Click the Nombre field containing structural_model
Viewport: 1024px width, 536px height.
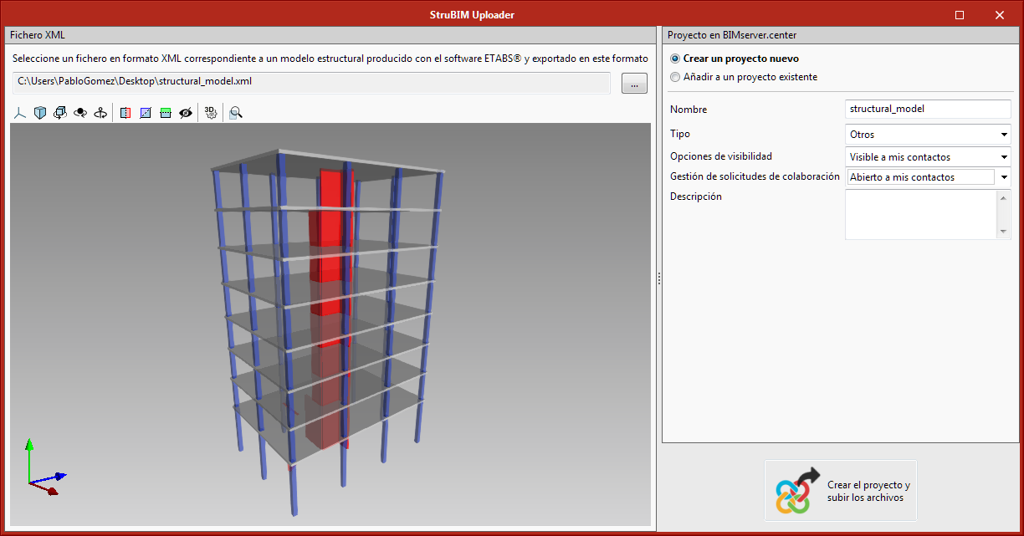tap(929, 109)
